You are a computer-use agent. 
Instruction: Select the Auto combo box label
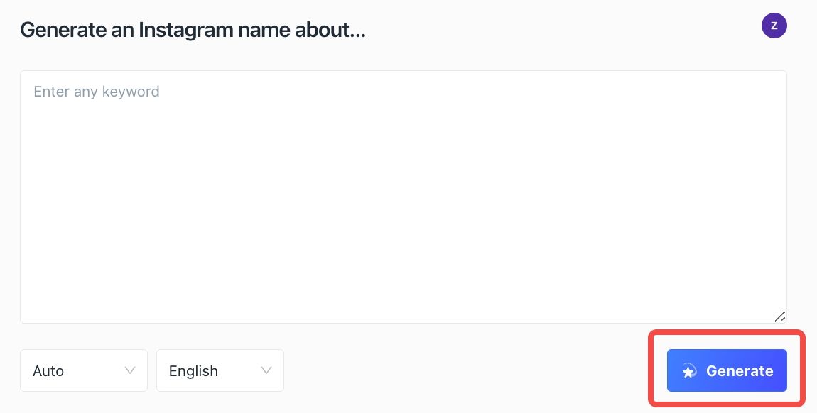48,371
